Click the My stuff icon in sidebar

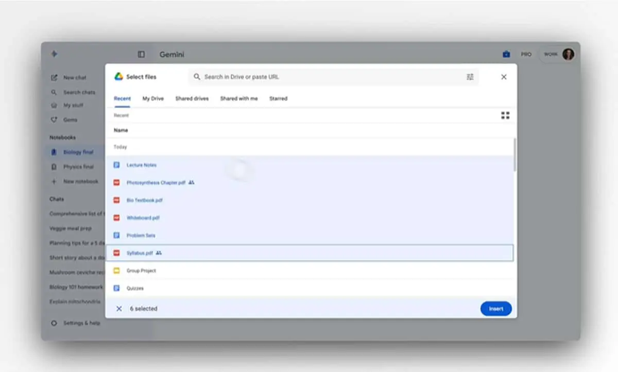[54, 105]
